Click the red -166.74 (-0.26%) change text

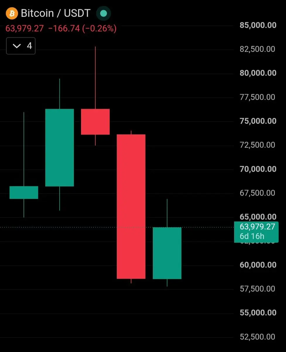[82, 28]
